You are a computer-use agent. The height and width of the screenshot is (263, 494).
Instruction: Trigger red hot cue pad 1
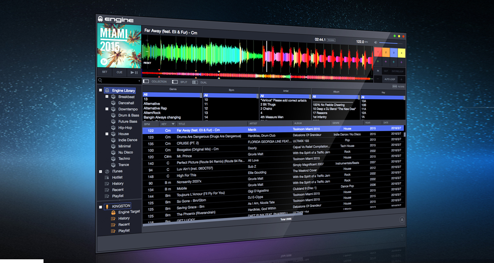(x=377, y=52)
